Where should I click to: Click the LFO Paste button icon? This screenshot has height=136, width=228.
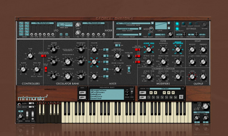click(x=67, y=35)
